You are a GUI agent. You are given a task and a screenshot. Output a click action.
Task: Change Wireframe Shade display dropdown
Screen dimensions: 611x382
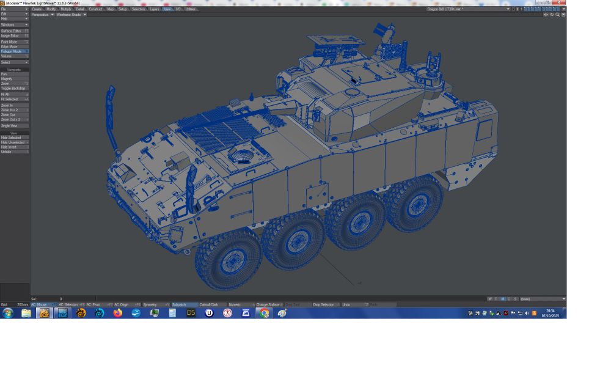71,15
